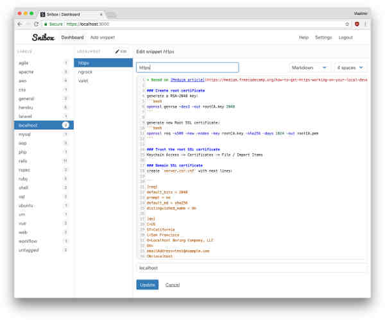Close the Snibox Dashboard browser tab
This screenshot has width=385, height=320.
[101, 15]
